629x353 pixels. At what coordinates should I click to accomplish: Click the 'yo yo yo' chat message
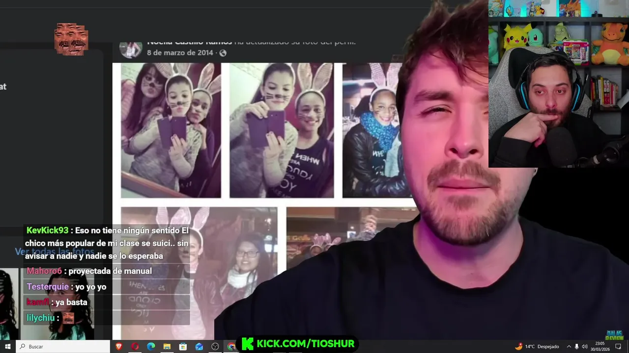(x=90, y=287)
